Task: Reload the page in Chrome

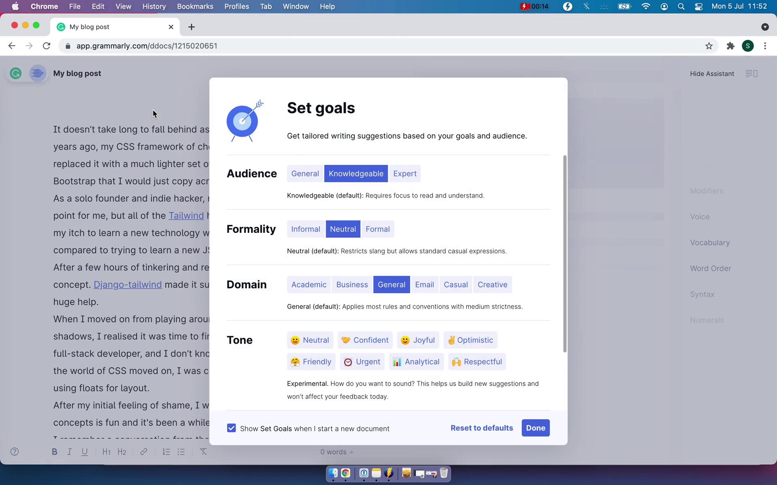Action: (x=47, y=46)
